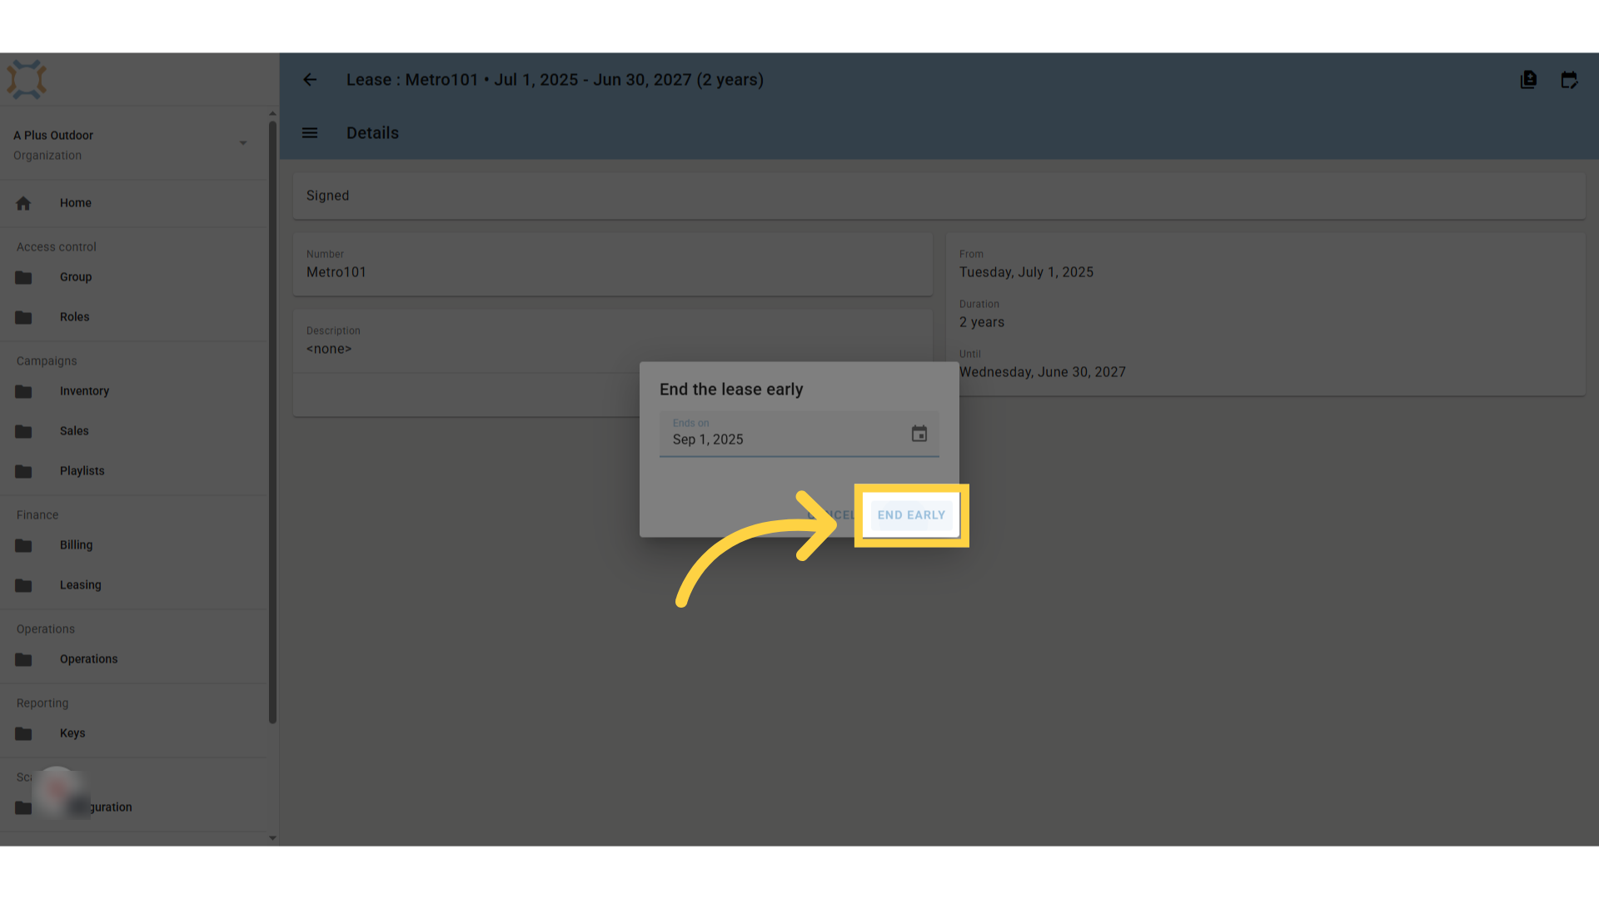This screenshot has height=899, width=1599.
Task: Click the Cancel button in dialog
Action: [831, 515]
